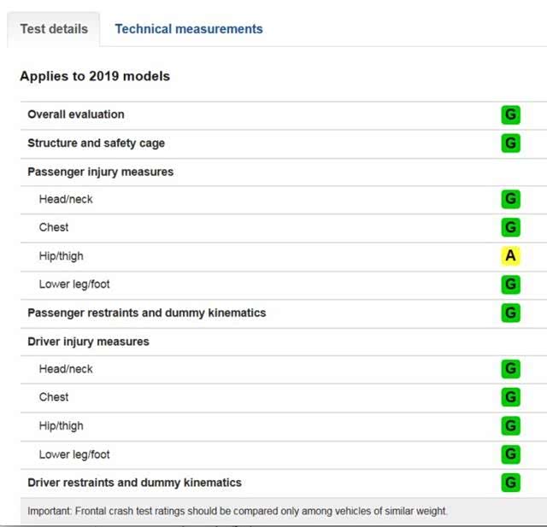Click driver Head/neck G rating badge
The image size is (547, 527).
(x=510, y=369)
